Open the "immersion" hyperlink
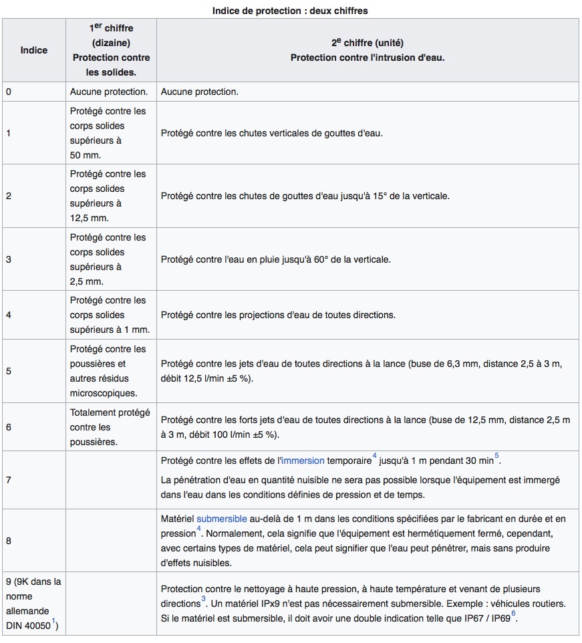 tap(303, 461)
